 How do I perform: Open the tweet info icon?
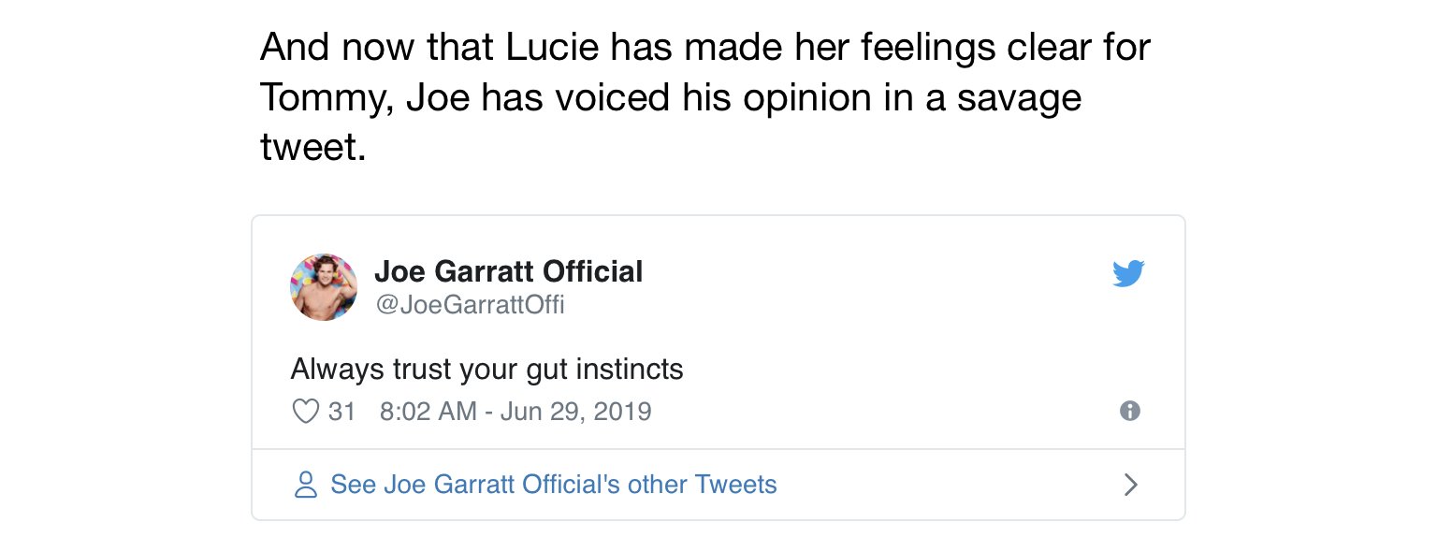coord(1130,411)
